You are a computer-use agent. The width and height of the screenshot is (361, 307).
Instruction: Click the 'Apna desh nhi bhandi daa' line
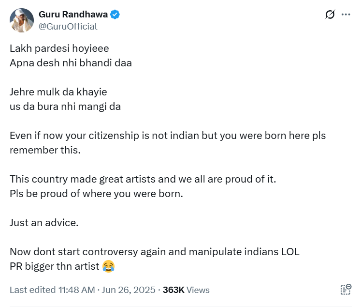pyautogui.click(x=71, y=63)
